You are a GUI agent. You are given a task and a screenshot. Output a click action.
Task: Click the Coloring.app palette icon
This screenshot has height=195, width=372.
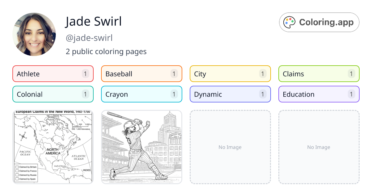point(290,22)
